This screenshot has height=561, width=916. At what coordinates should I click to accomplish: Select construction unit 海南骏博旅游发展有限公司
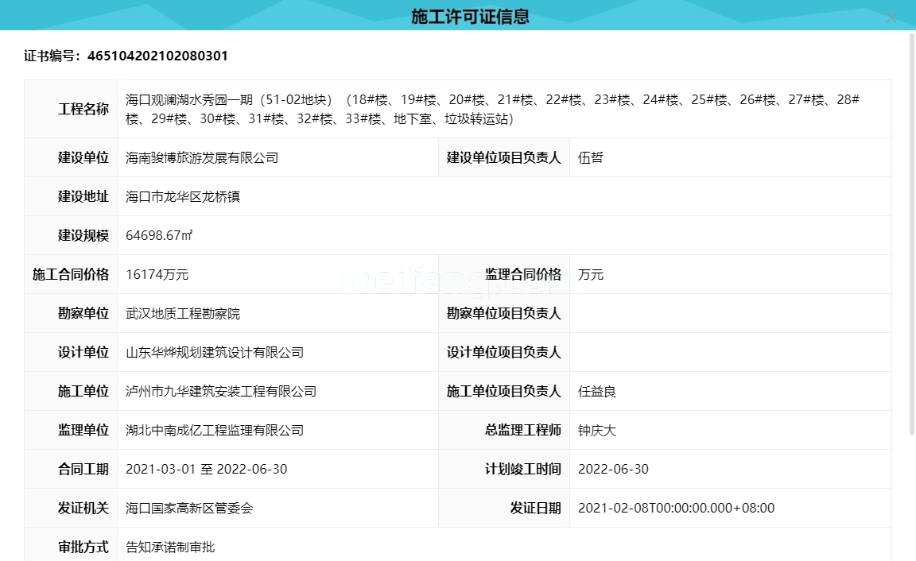pos(201,157)
